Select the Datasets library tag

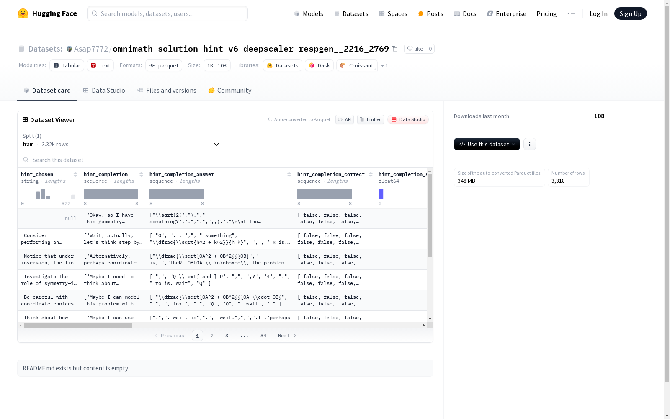pos(283,65)
